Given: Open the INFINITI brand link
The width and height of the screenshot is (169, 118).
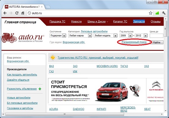Looking at the screenshot, I should (101, 109).
